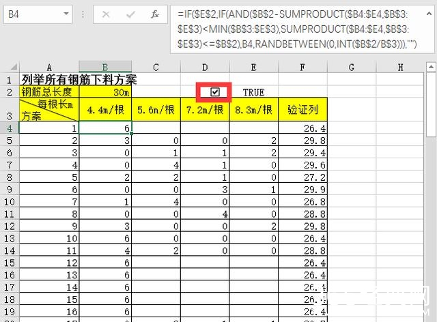
Task: Click the 7.2m/根 header cell
Action: pos(204,110)
